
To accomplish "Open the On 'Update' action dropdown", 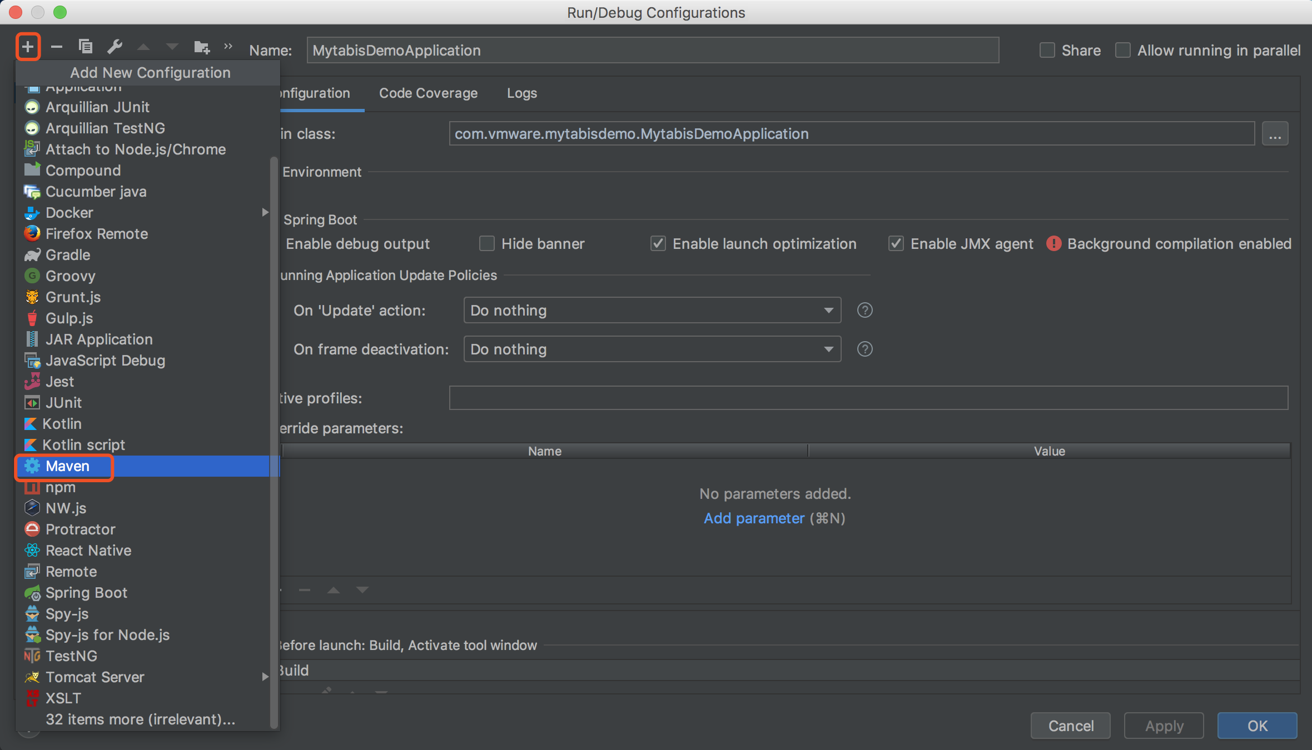I will [652, 311].
